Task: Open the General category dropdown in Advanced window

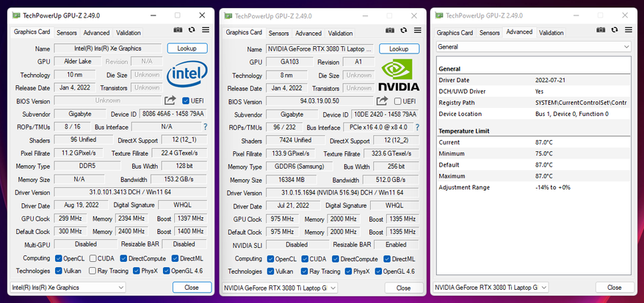Action: (534, 47)
